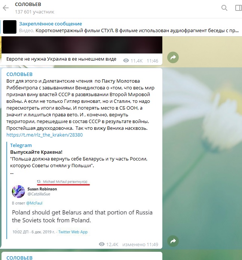Click Susan Robinson's cat avatar image
This screenshot has height=260, width=242.
[18, 191]
